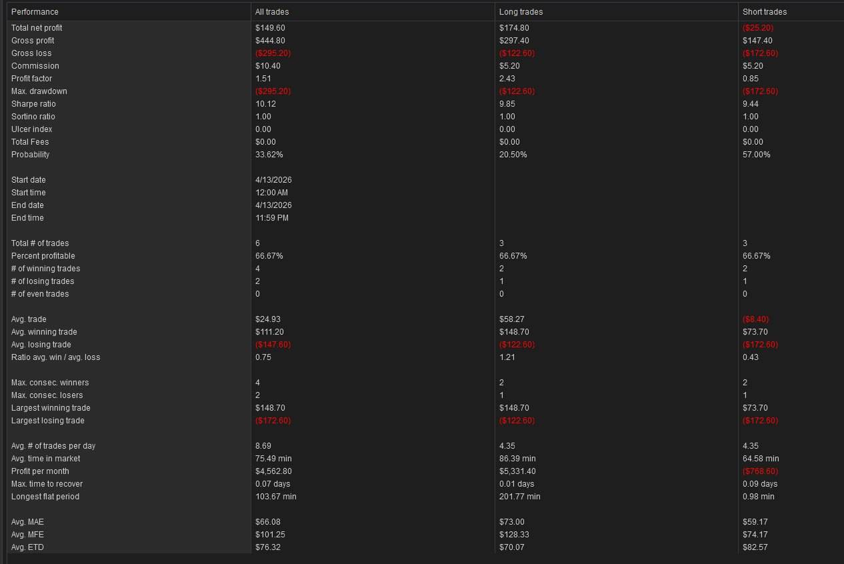Select the Short trades column header
Image resolution: width=844 pixels, height=564 pixels.
pos(764,12)
